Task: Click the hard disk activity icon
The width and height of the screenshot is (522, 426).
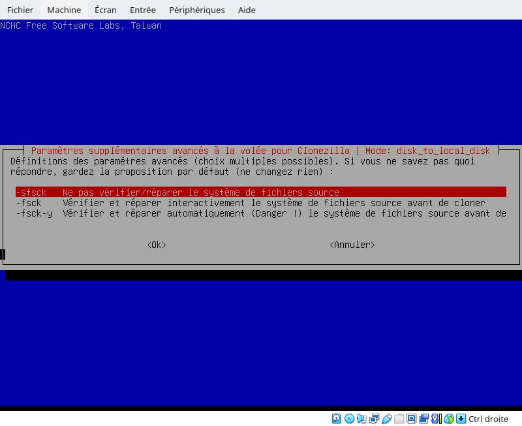Action: 336,418
